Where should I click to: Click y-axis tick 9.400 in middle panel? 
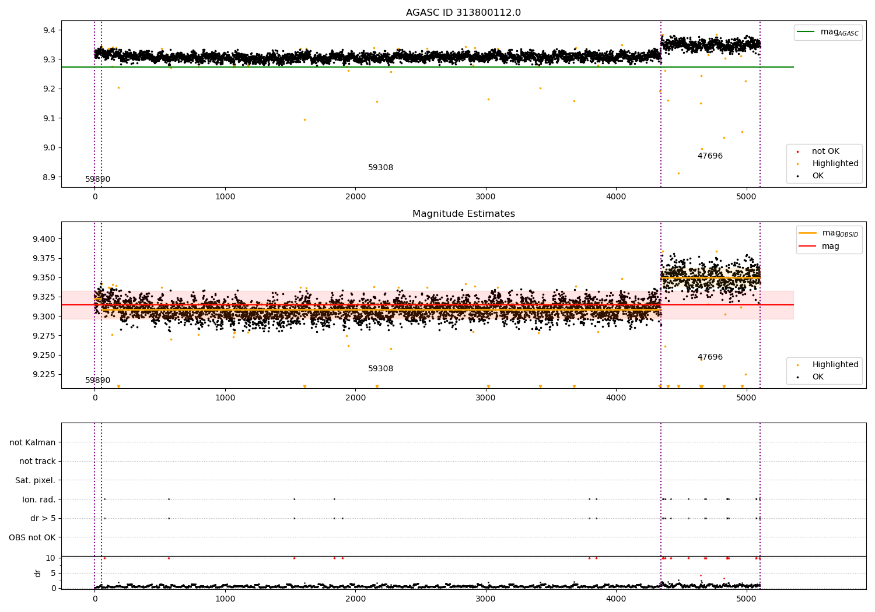tap(44, 239)
